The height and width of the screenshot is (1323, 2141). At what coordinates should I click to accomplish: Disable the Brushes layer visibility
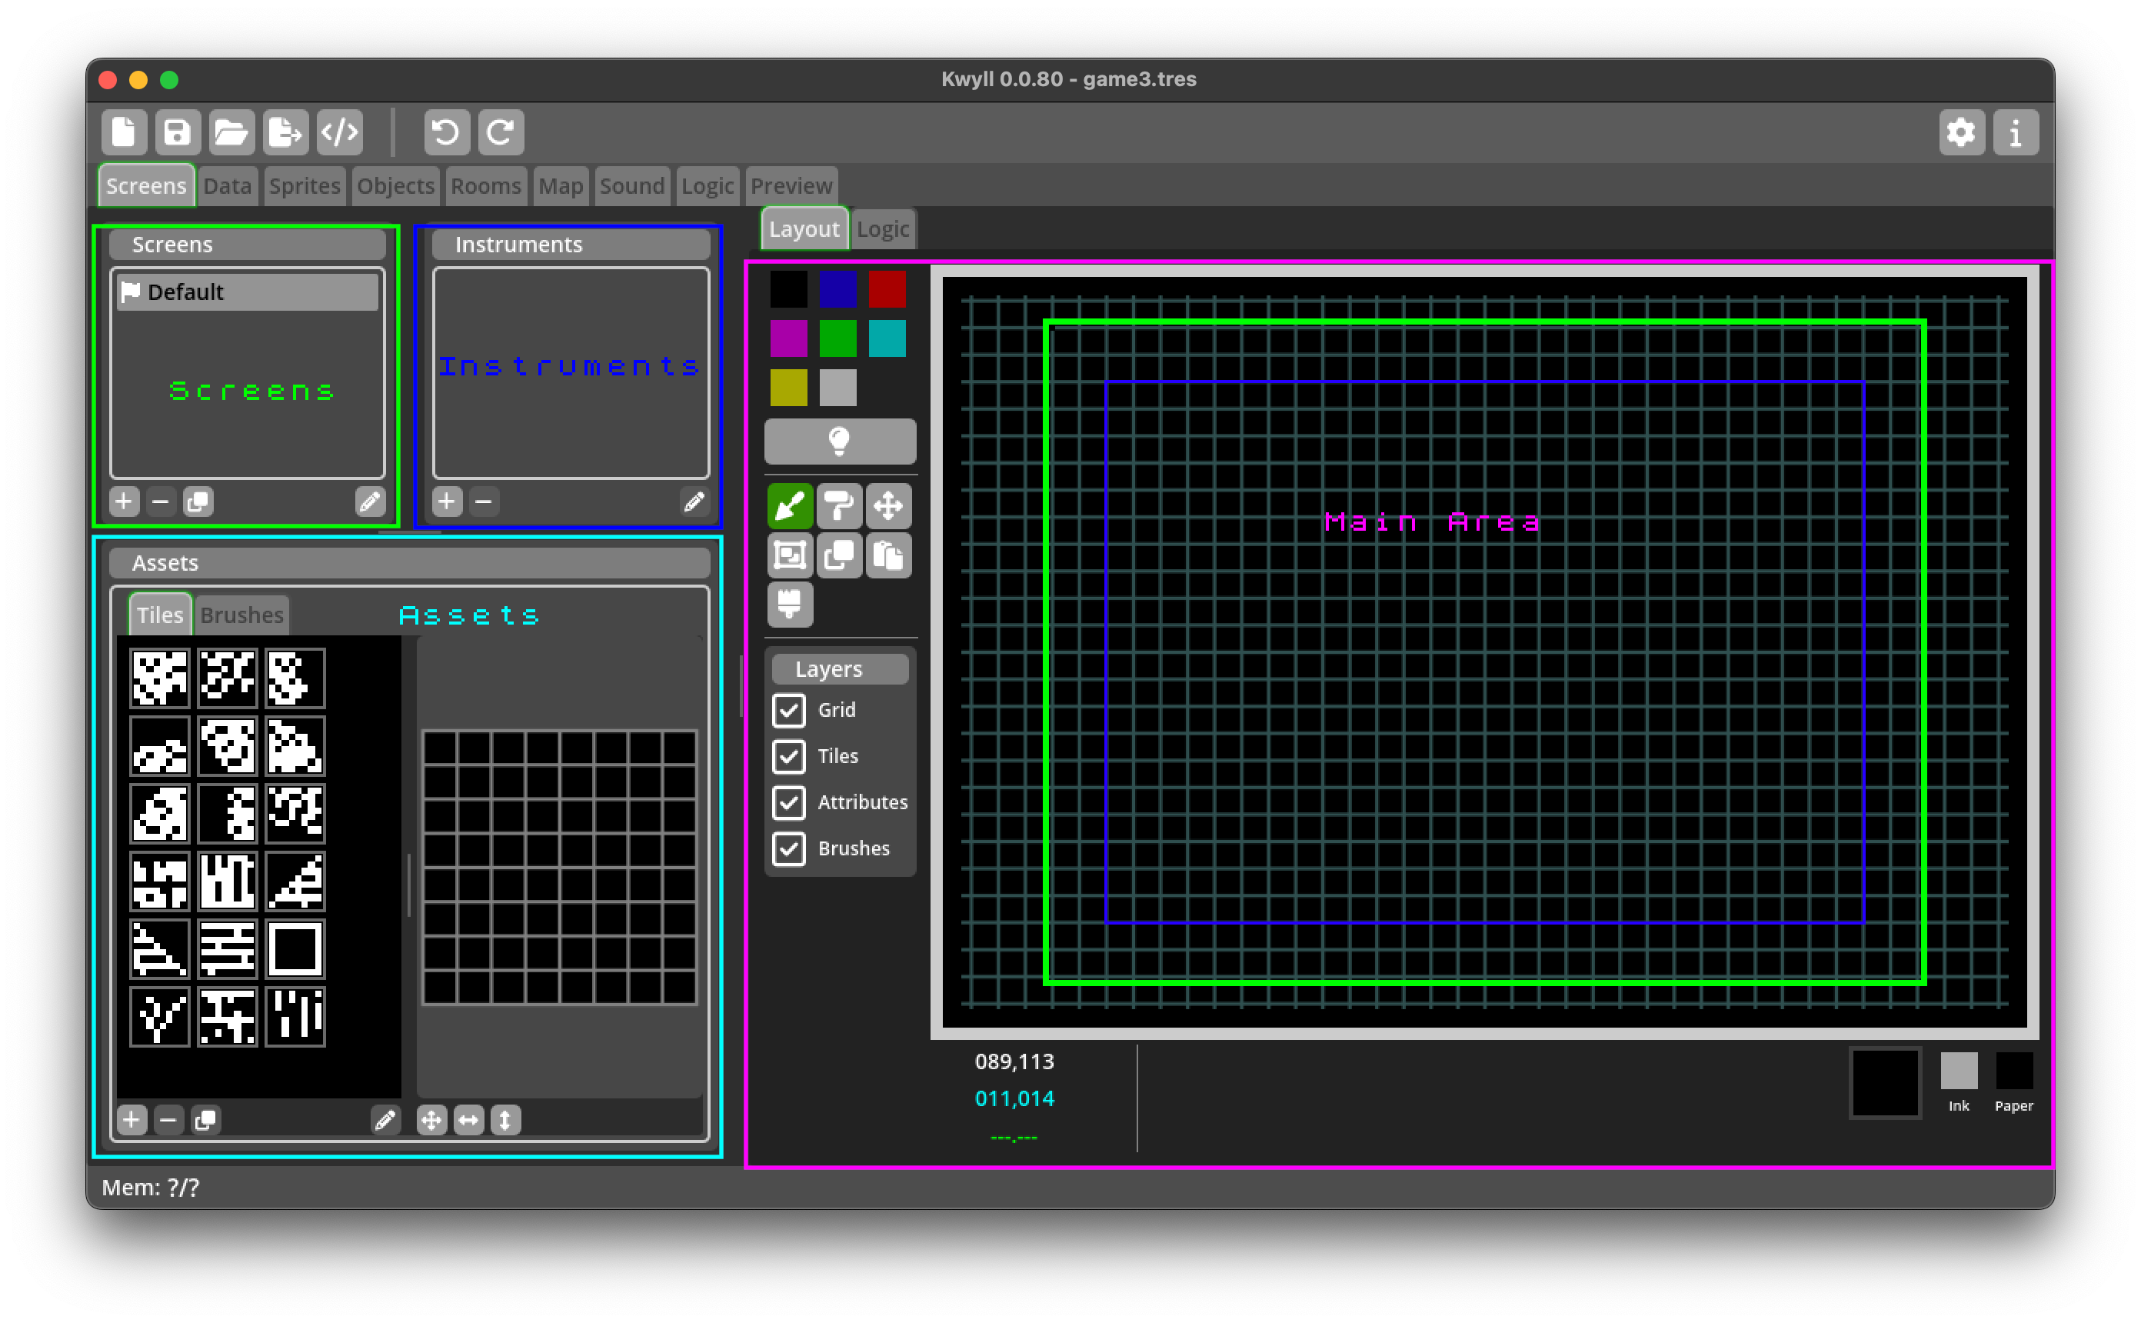790,848
